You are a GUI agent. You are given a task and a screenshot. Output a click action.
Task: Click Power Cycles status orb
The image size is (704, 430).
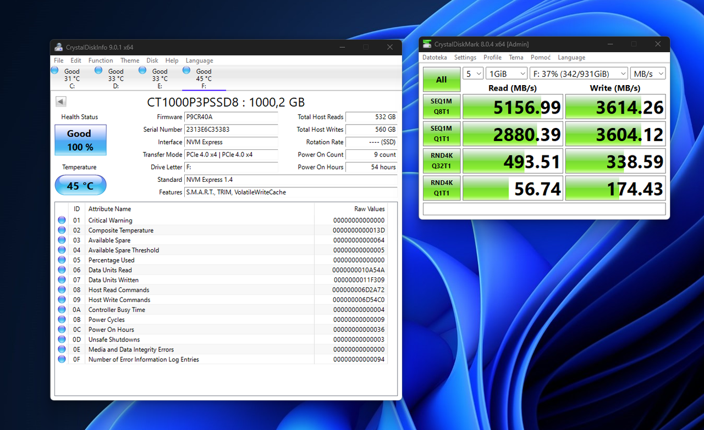(62, 319)
